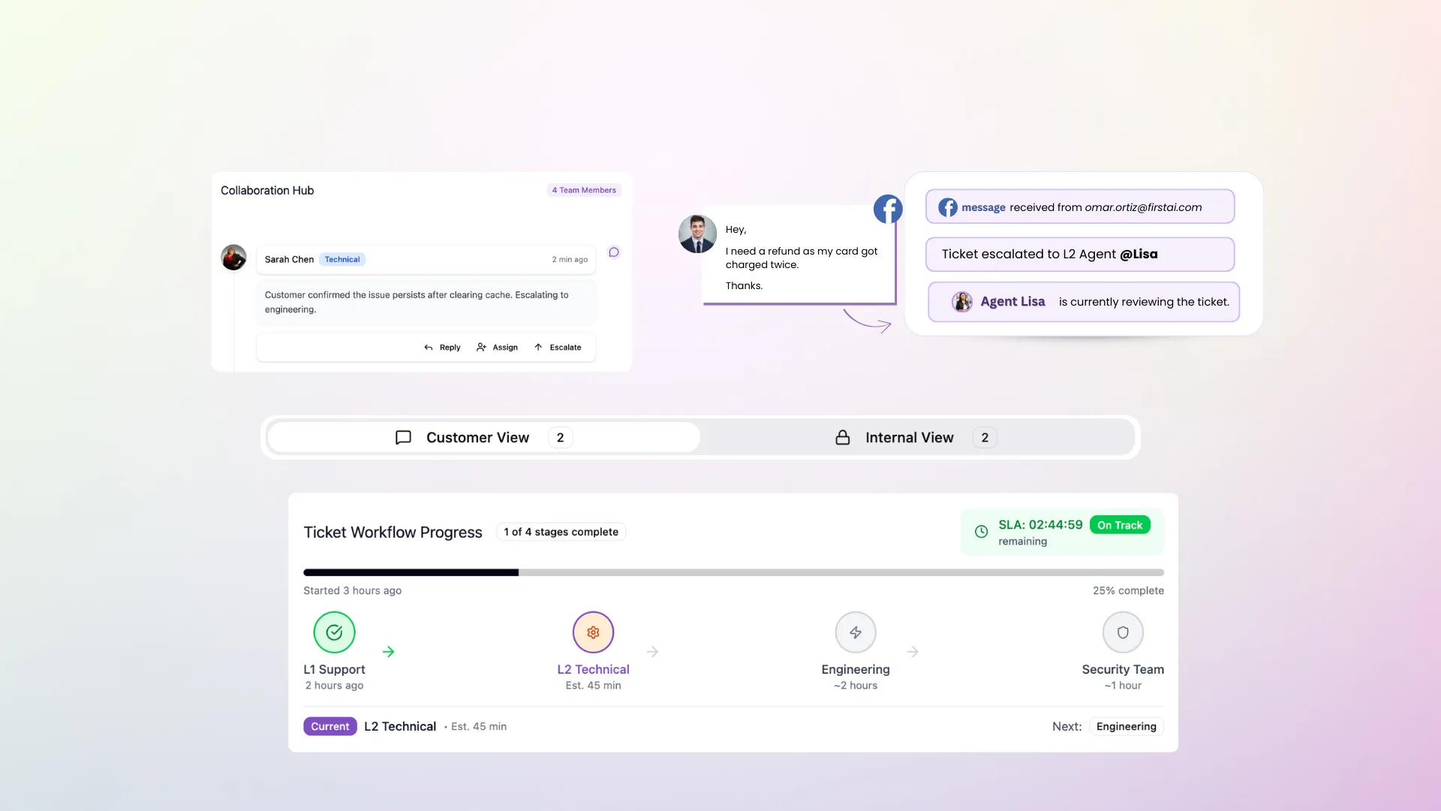Click the Security Team shield stage icon

coord(1123,632)
